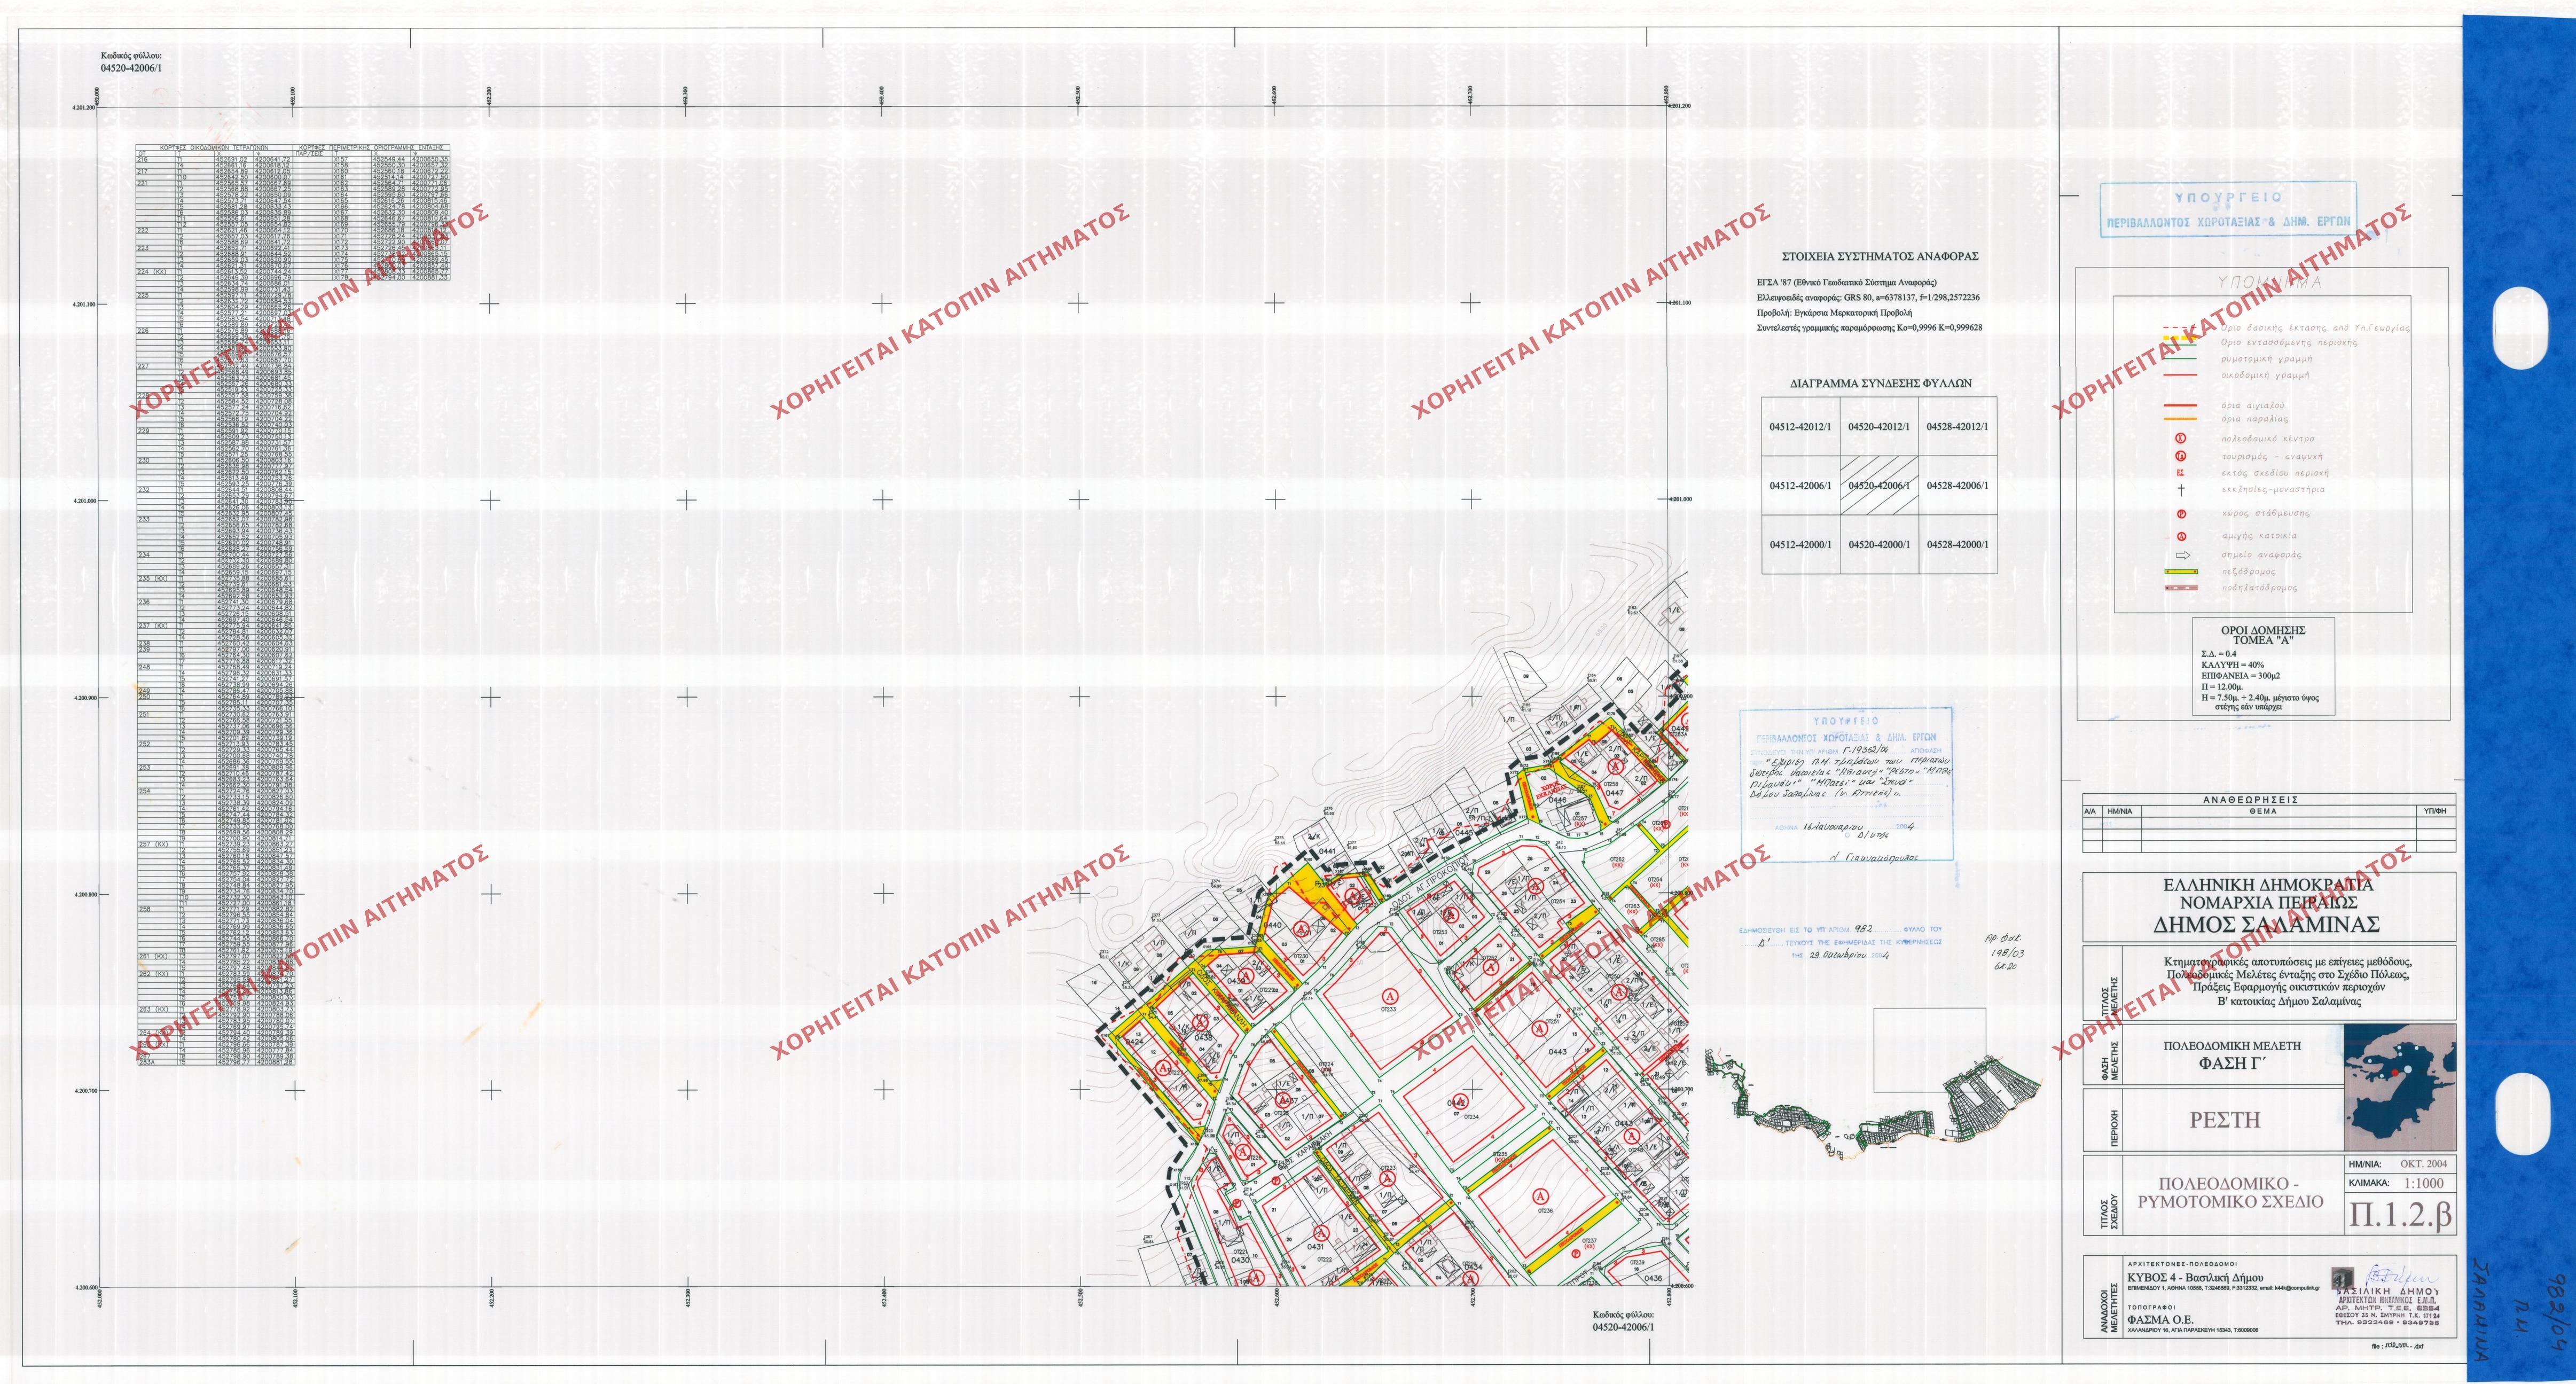
Task: Click the ΣΤΟΙΧΕΙΑ ΣΥΣΤΗΜΑΤΟΣ ΑΝΑΦΟΡΑΣ heading
Action: 1880,257
